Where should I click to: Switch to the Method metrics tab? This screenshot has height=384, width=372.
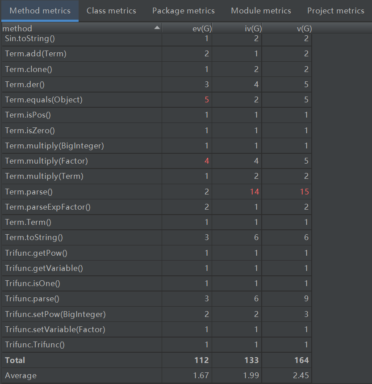click(x=40, y=11)
